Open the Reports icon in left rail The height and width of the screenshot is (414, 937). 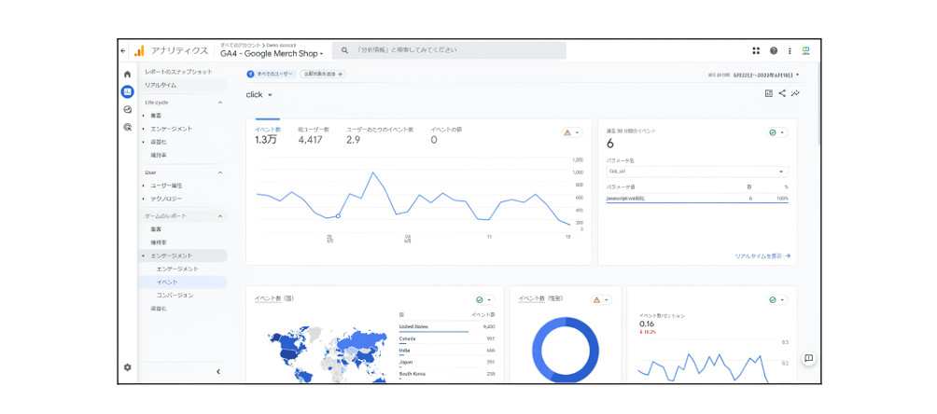click(x=127, y=91)
